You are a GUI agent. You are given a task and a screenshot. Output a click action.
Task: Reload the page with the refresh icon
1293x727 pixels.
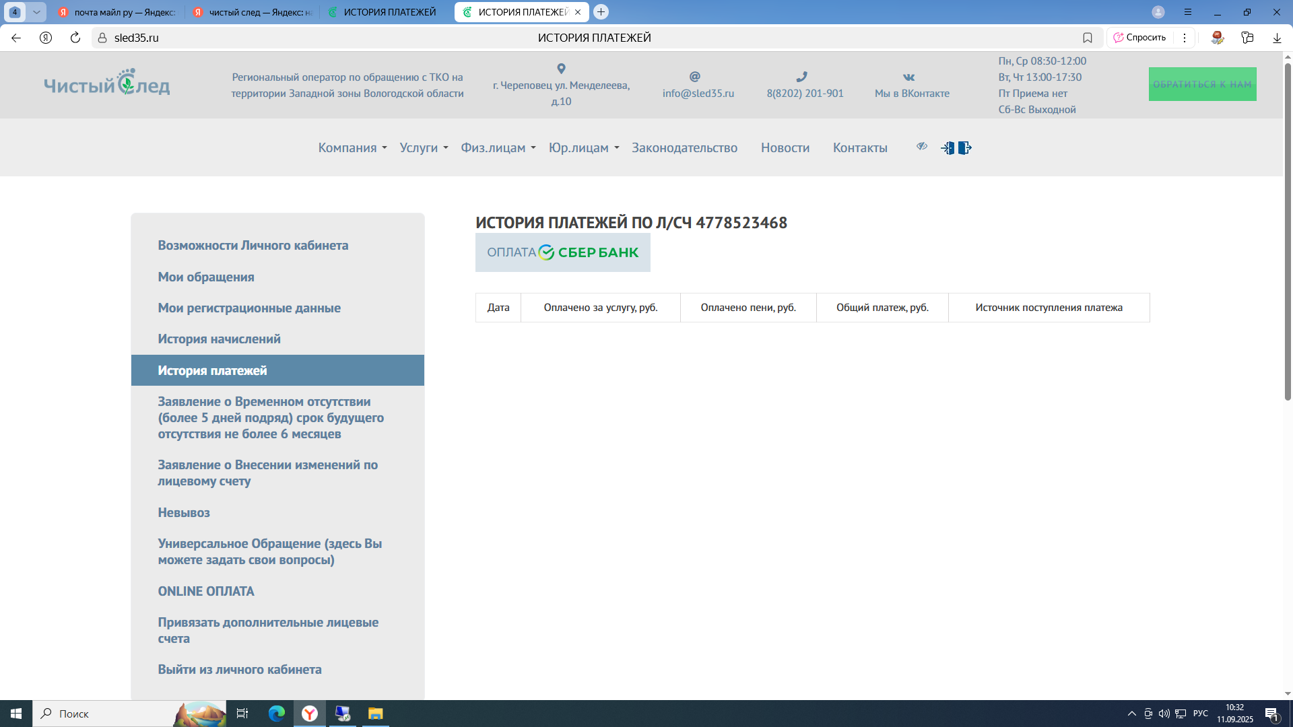(x=75, y=38)
